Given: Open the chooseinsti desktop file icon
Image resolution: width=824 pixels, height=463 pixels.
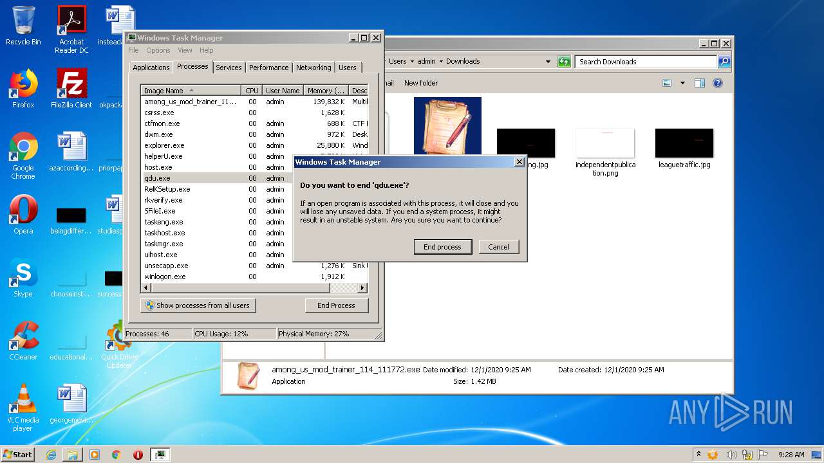Looking at the screenshot, I should click(x=71, y=284).
